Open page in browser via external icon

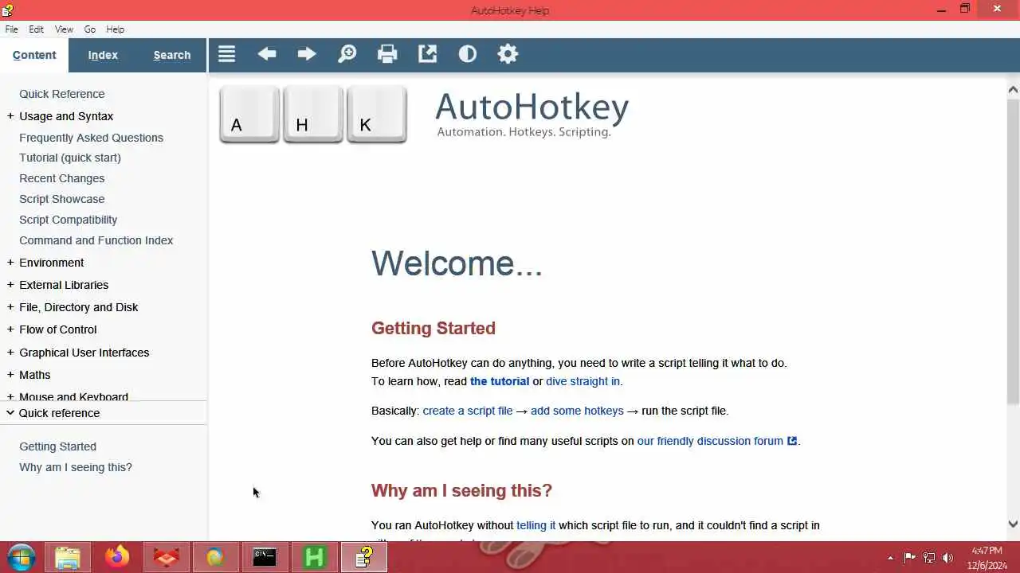pos(427,54)
